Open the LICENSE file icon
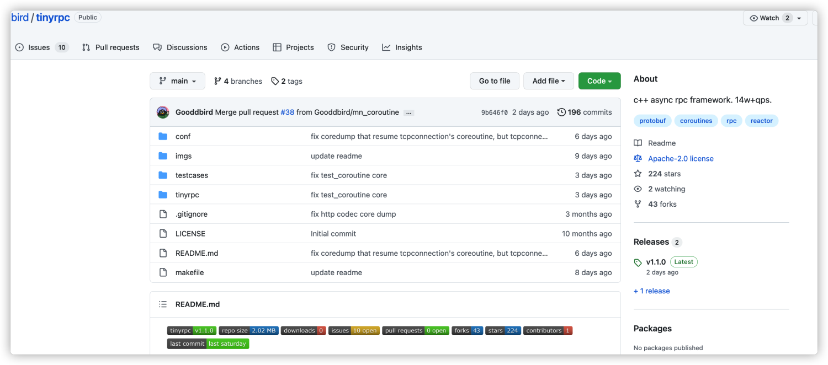The width and height of the screenshot is (828, 365). tap(163, 234)
